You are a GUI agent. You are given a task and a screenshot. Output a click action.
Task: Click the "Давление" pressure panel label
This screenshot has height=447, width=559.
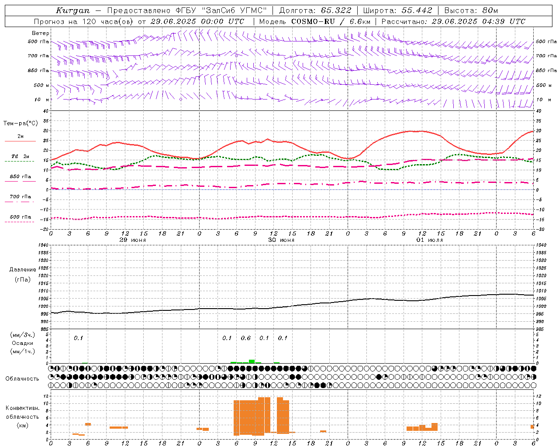[x=23, y=270]
